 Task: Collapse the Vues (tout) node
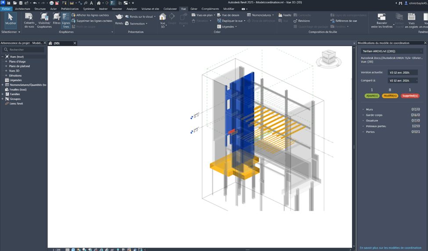click(3, 57)
